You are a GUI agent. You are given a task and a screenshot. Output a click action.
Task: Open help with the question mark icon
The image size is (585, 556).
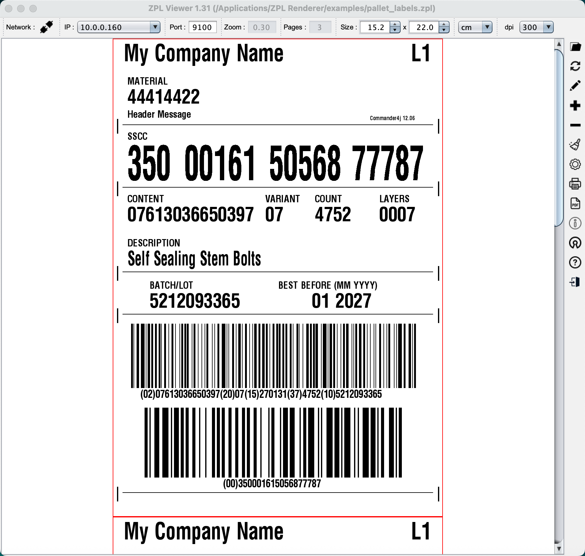[575, 262]
